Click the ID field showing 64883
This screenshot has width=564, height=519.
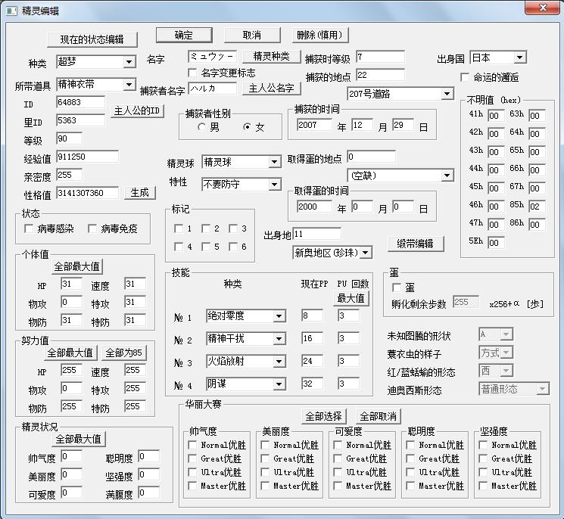(80, 102)
